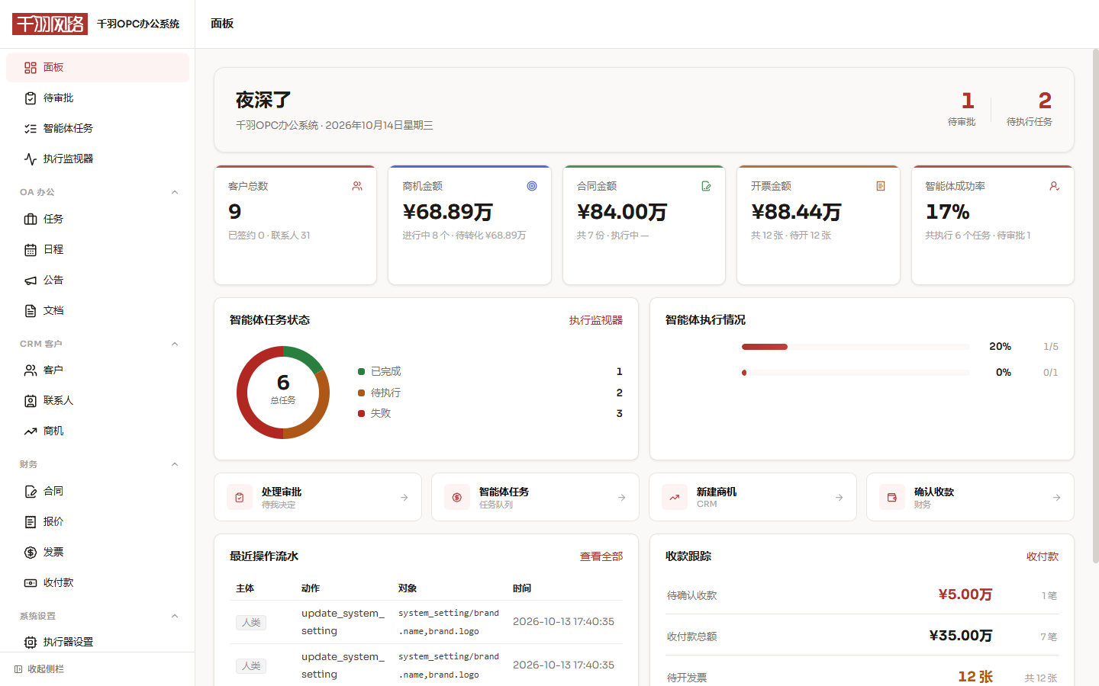Open the 文档 file icon
This screenshot has width=1099, height=686.
(31, 310)
